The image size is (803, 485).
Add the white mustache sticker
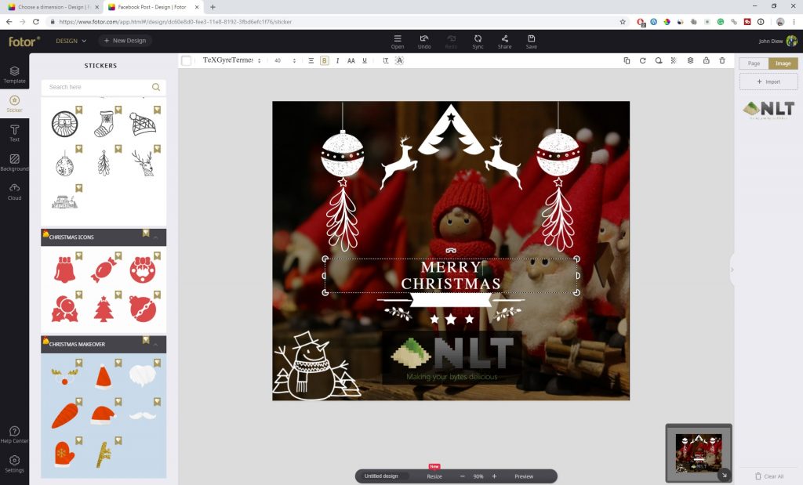[143, 415]
